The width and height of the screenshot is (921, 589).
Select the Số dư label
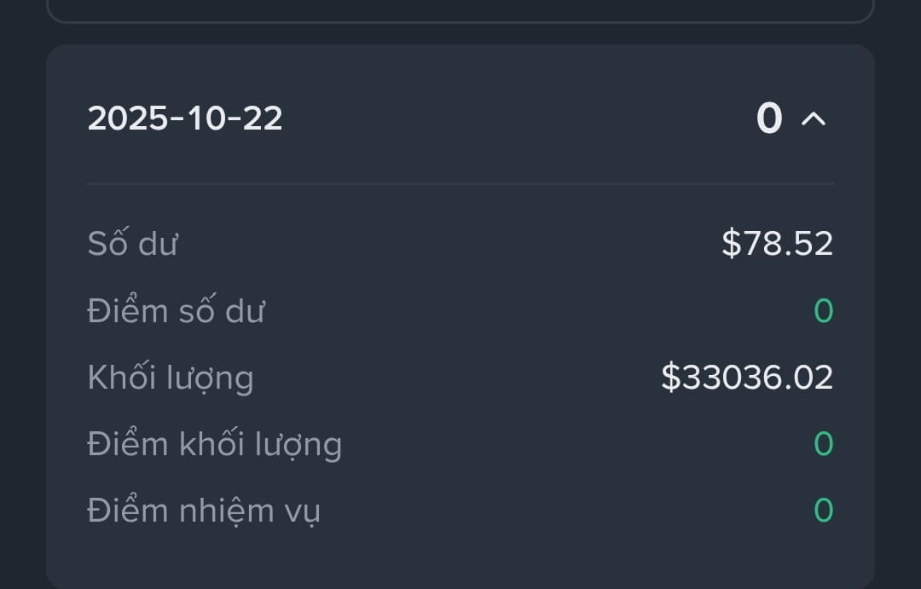133,243
